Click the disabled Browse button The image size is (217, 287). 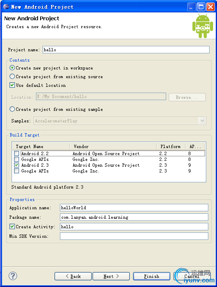coord(187,97)
